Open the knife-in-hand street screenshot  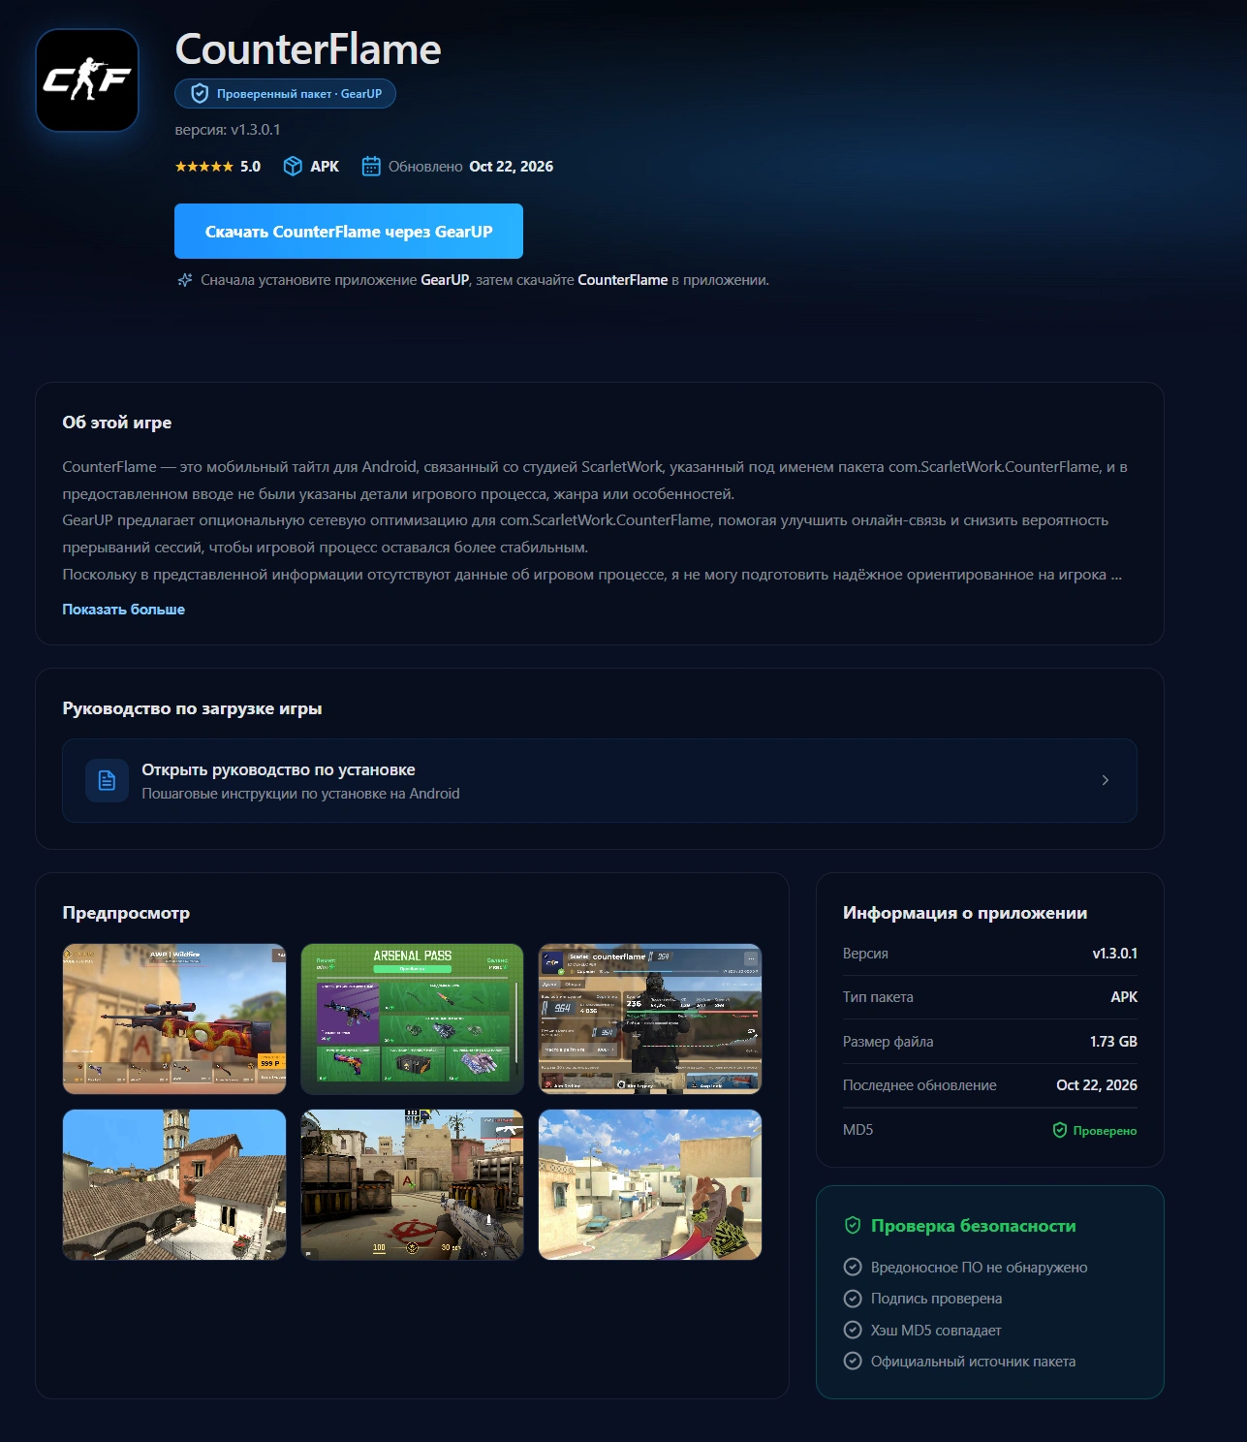coord(650,1185)
